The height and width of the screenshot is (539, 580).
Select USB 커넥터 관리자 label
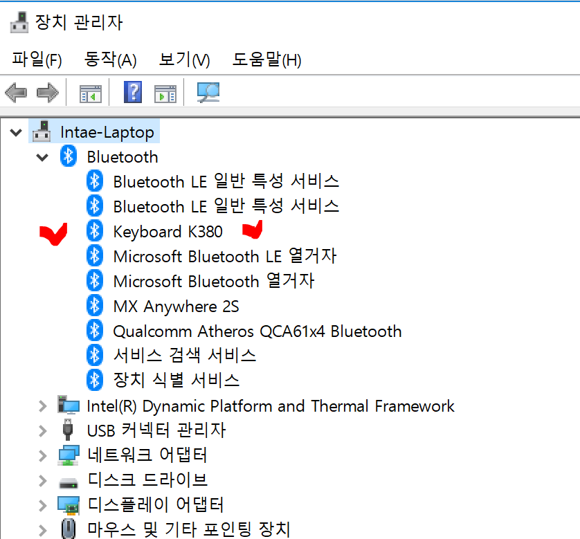coord(156,430)
